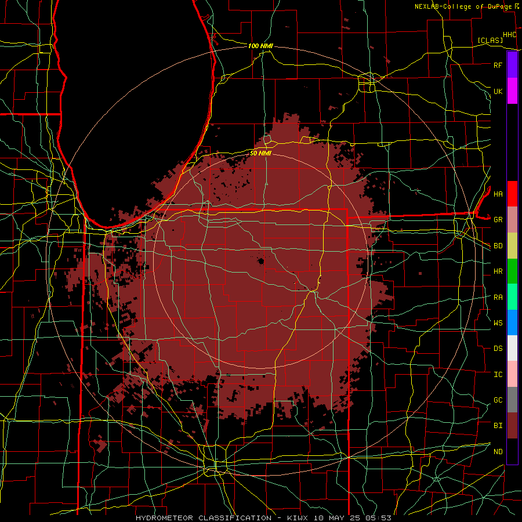Click the brown BI legend color swatch

[512, 426]
